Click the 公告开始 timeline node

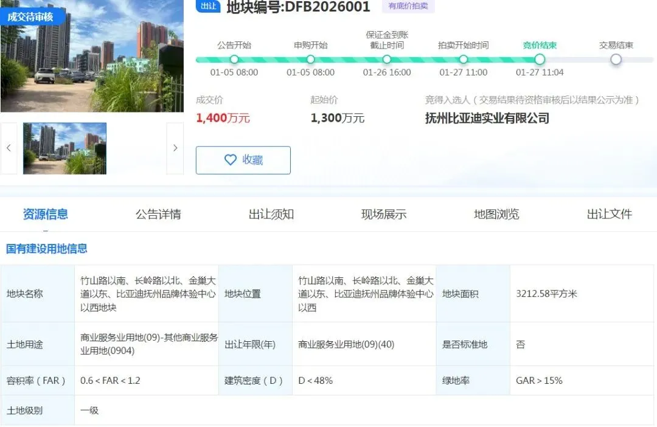coord(234,60)
